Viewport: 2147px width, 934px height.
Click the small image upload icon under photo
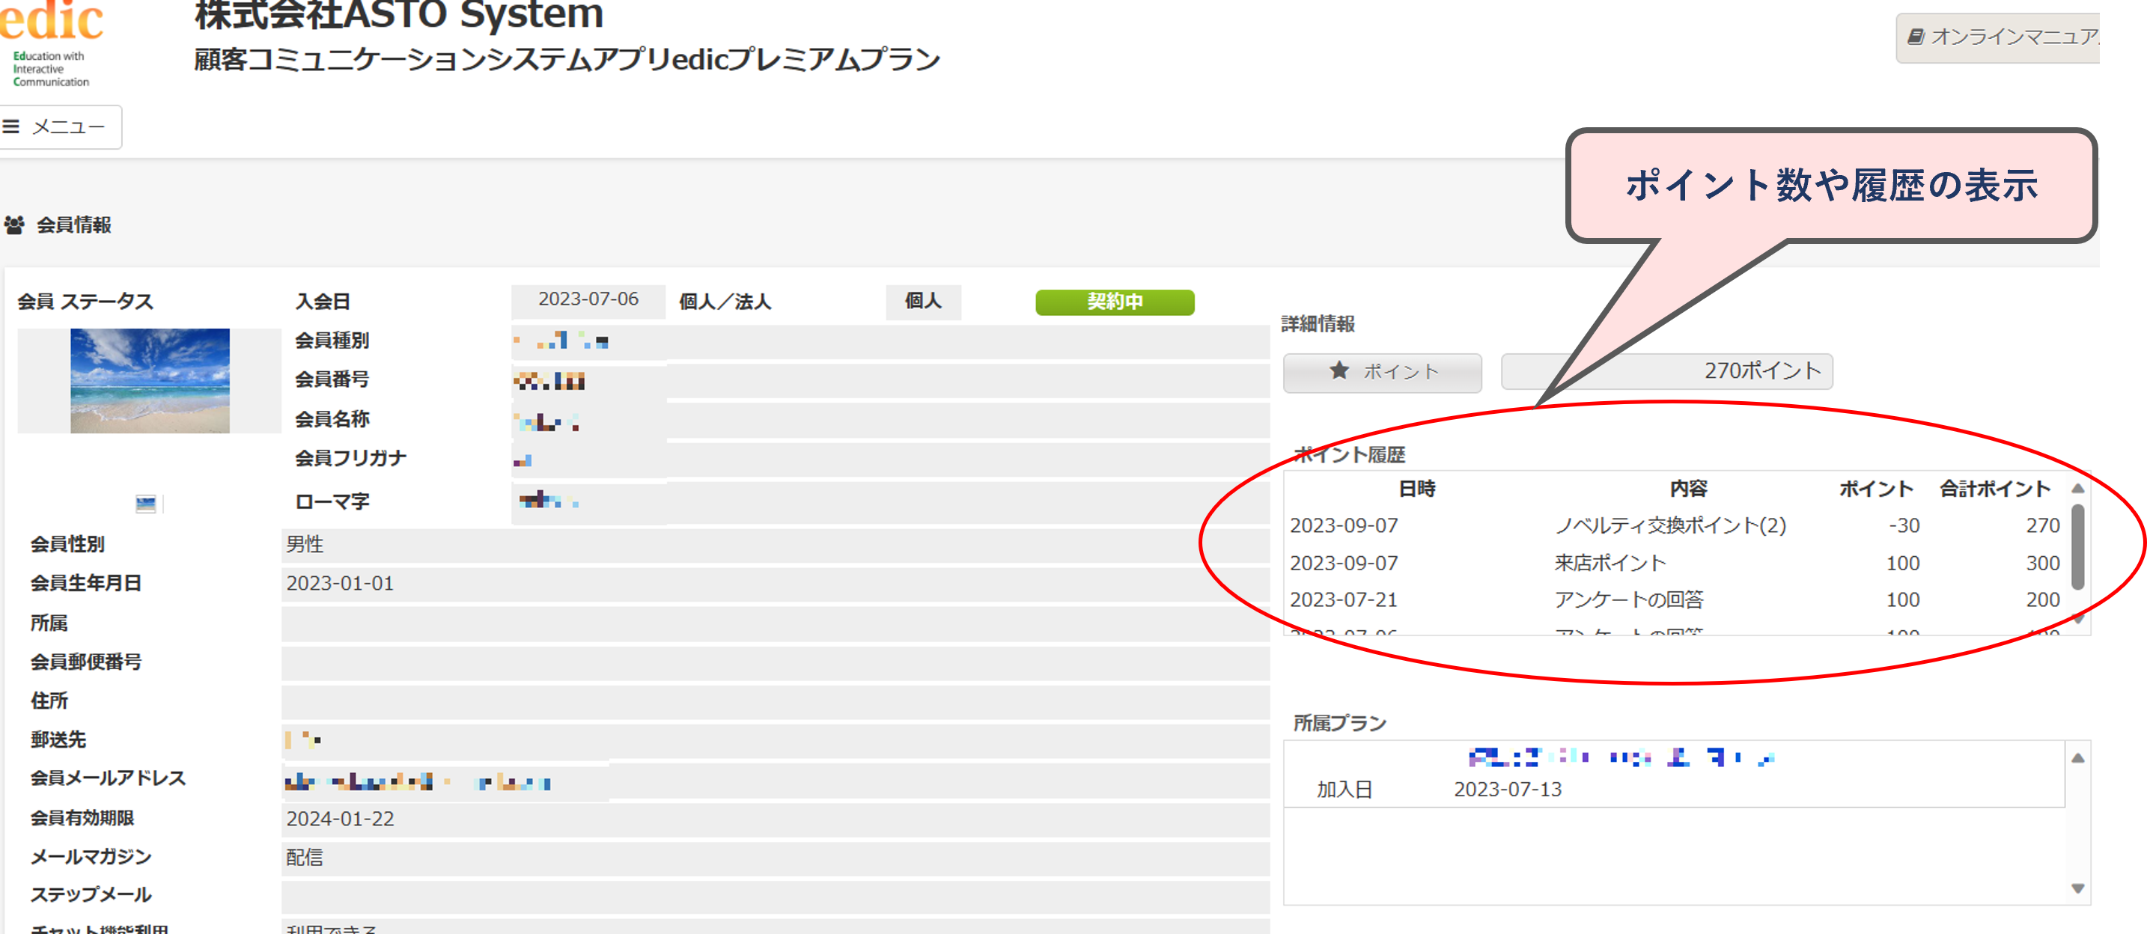[146, 503]
